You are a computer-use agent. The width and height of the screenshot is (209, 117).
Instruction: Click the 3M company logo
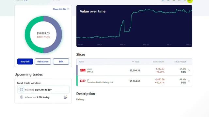(x=83, y=70)
